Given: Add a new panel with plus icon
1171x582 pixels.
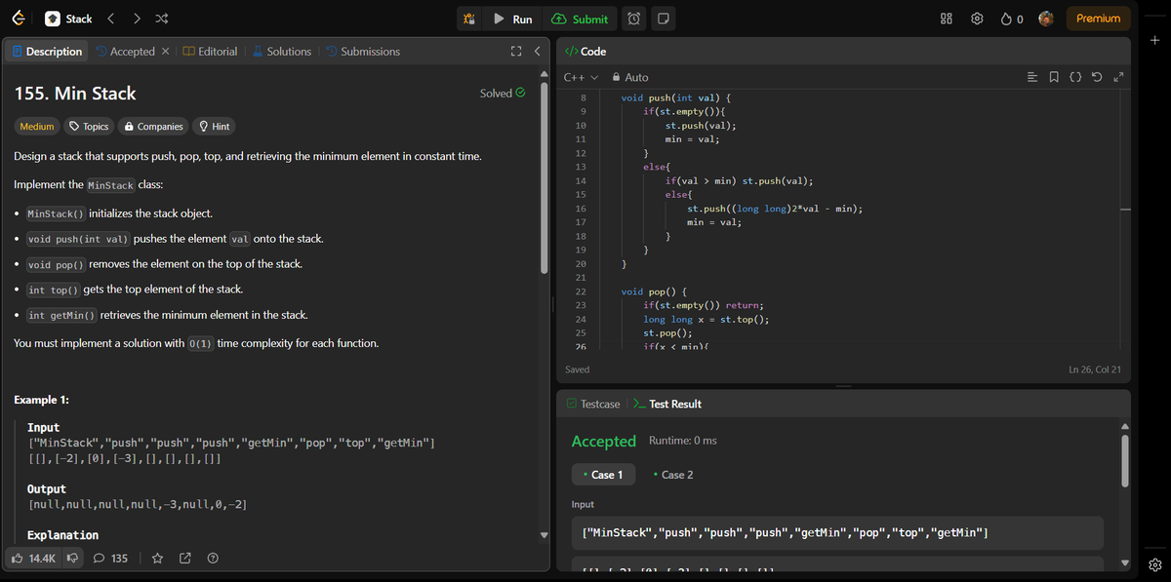Looking at the screenshot, I should (1155, 41).
